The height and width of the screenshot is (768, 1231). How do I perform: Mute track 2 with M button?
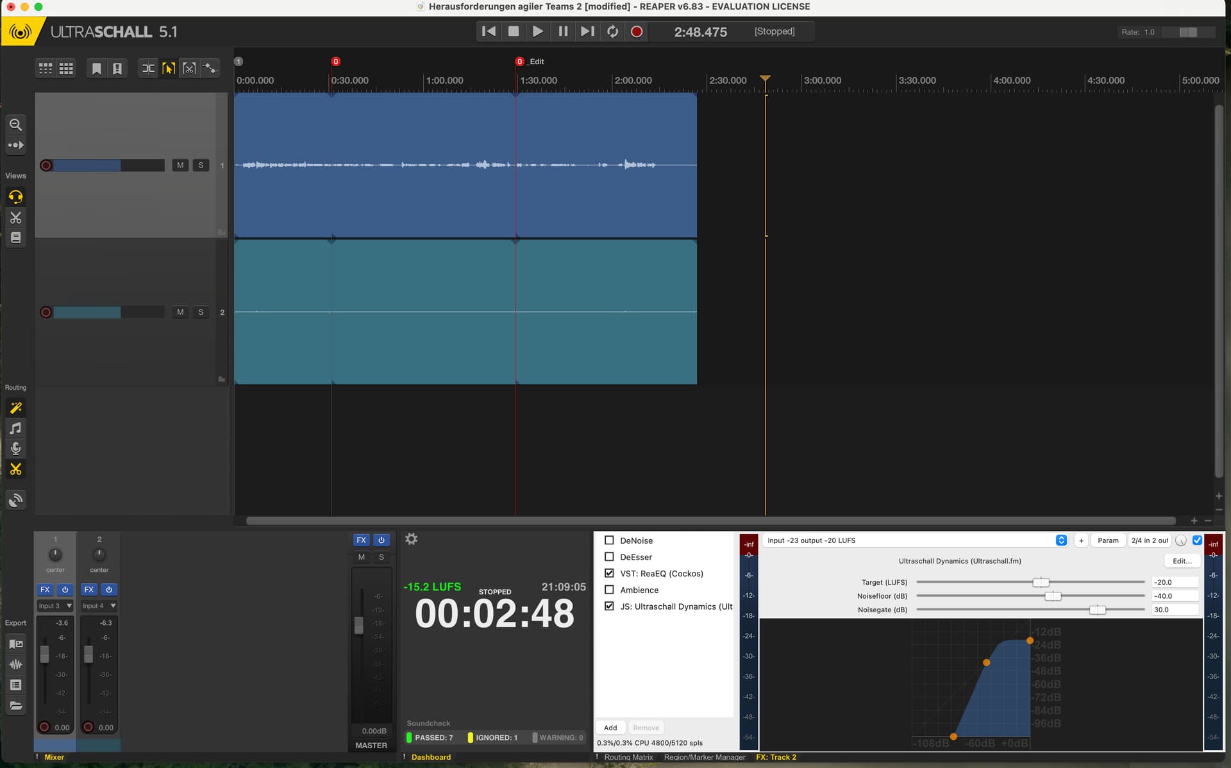[x=180, y=312]
